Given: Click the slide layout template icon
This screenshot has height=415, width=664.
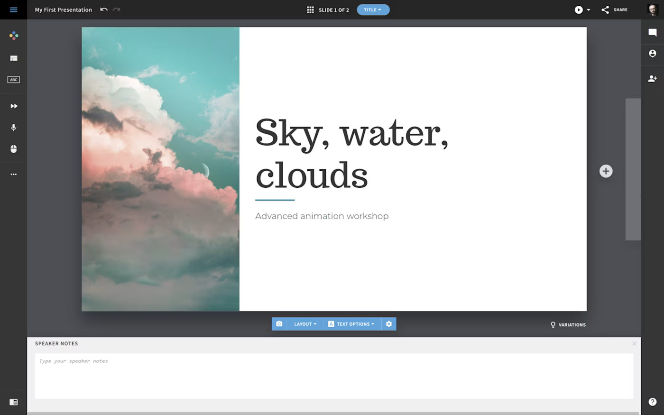Looking at the screenshot, I should click(14, 58).
